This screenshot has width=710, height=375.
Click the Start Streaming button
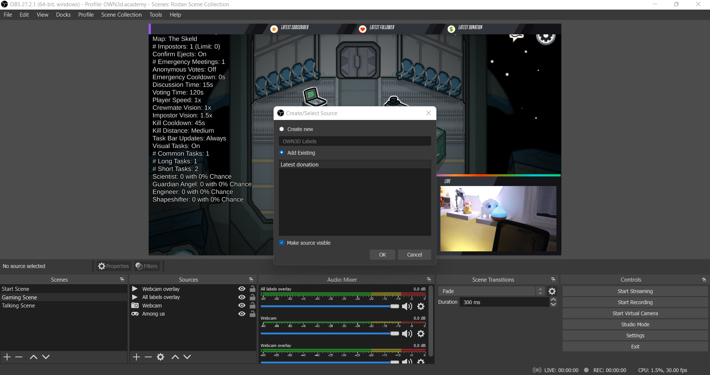click(635, 291)
